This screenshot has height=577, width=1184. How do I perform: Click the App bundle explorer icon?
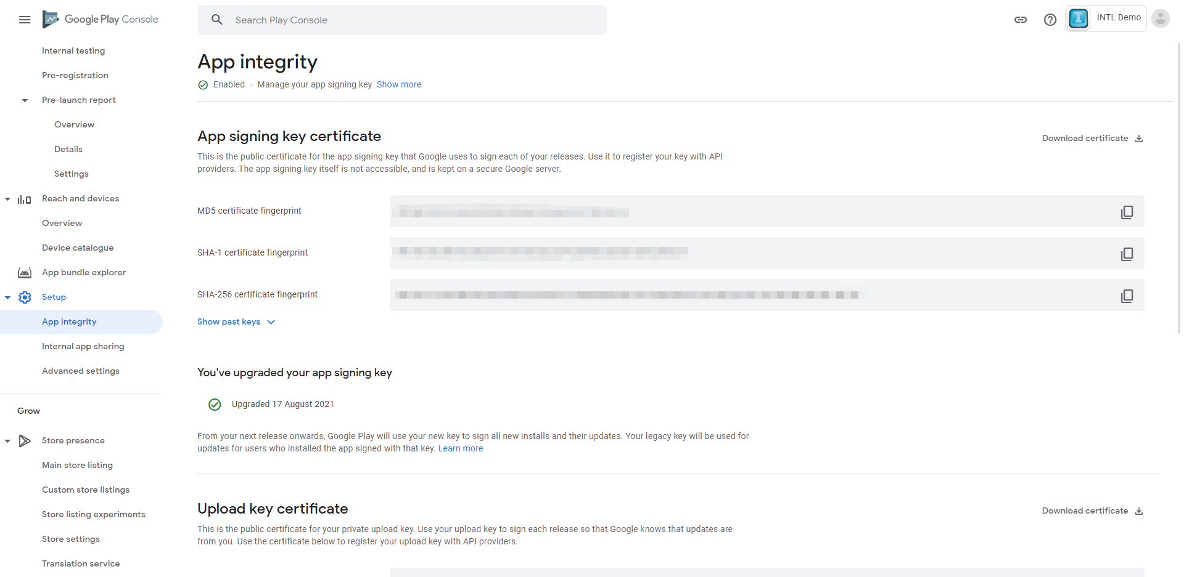24,272
